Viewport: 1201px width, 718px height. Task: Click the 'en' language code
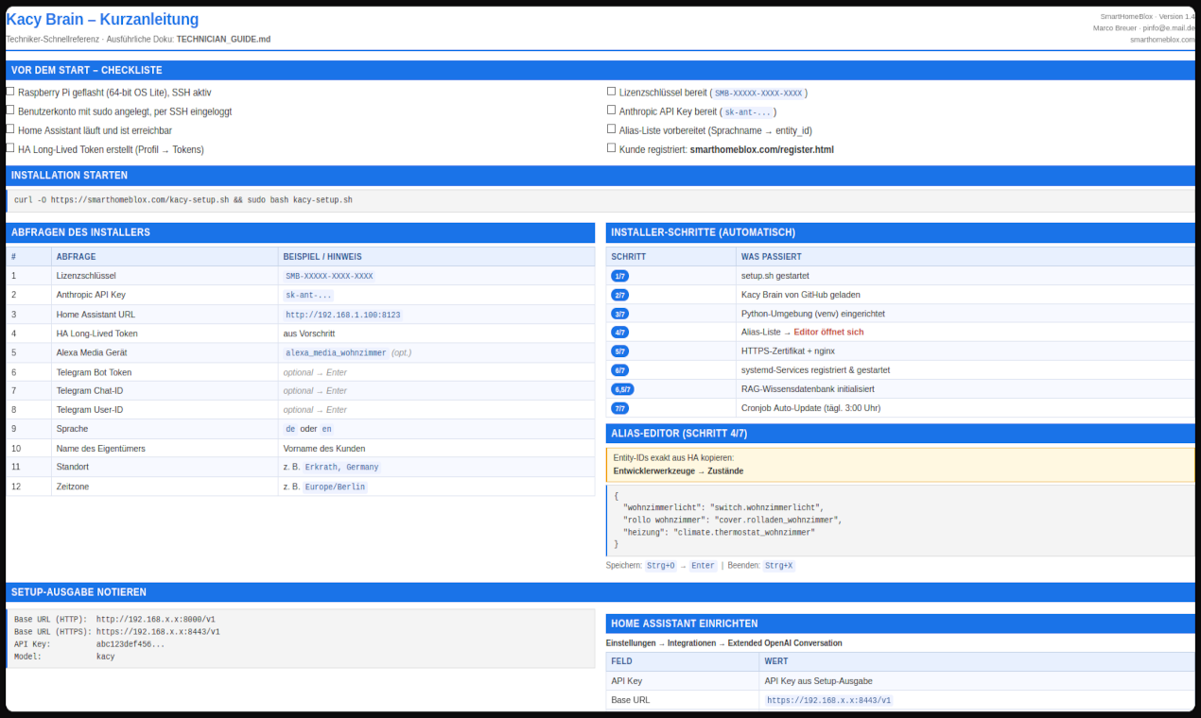(x=326, y=429)
